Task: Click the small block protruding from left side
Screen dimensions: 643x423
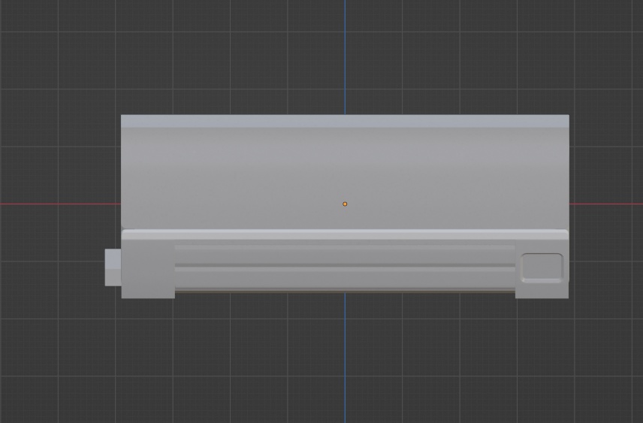Action: 113,267
